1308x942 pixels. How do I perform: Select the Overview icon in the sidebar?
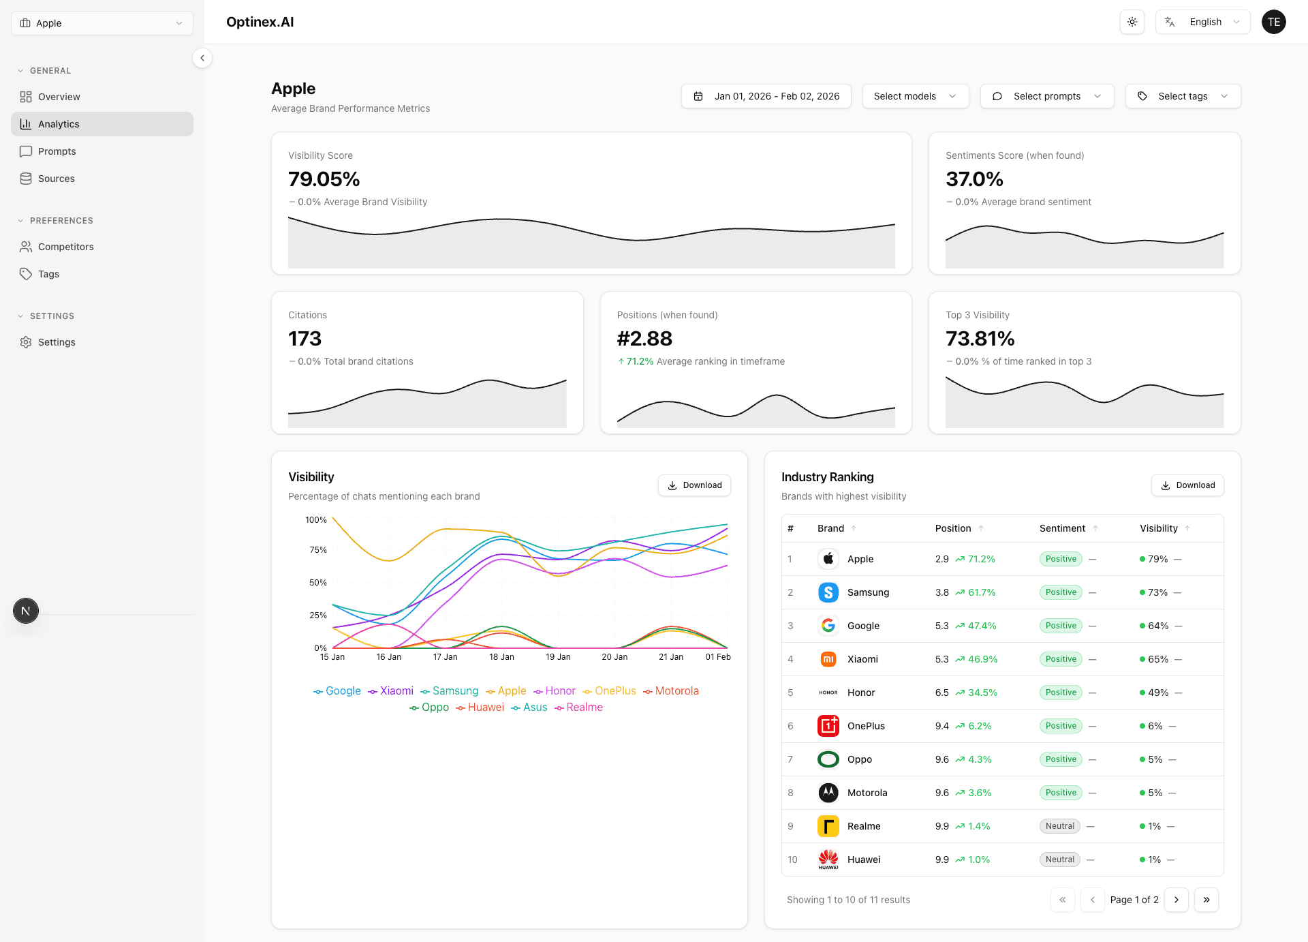(26, 96)
